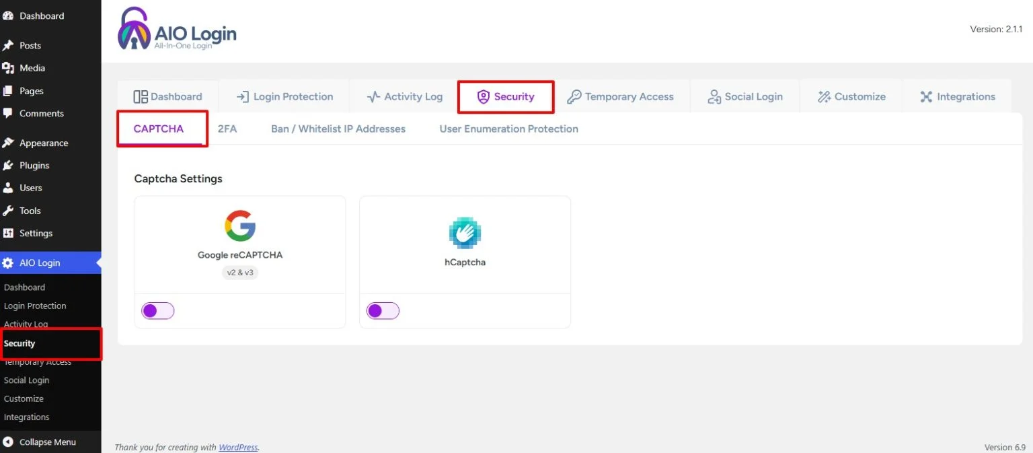Image resolution: width=1033 pixels, height=453 pixels.
Task: Open Integrations submenu link
Action: [26, 417]
